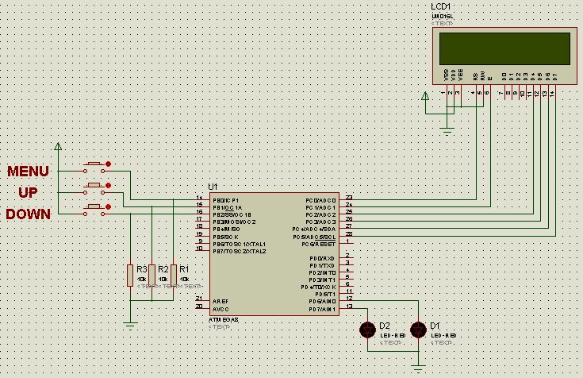Click the red UP label
This screenshot has height=378, width=583.
click(28, 192)
